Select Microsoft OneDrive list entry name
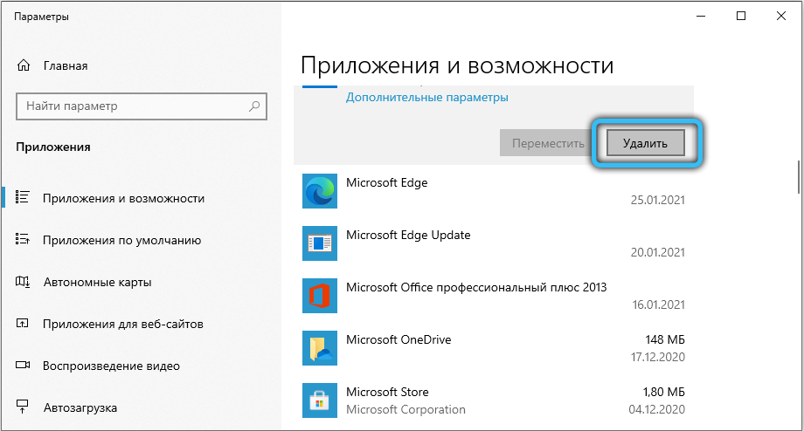This screenshot has height=431, width=804. [x=399, y=339]
